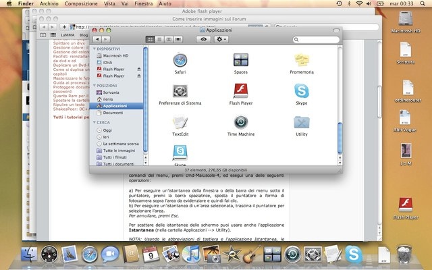The width and height of the screenshot is (432, 270).
Task: Select Applicazioni in the sidebar
Action: tap(116, 106)
